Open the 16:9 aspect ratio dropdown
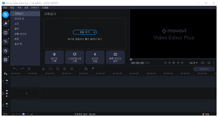The image size is (218, 117). tap(193, 63)
